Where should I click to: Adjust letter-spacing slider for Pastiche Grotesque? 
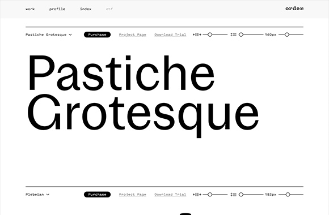215,35
